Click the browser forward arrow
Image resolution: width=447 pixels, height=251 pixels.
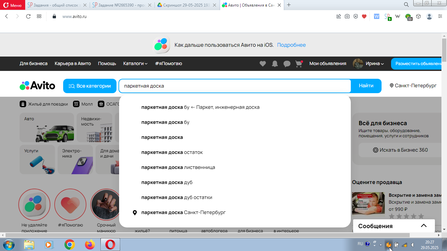(17, 16)
